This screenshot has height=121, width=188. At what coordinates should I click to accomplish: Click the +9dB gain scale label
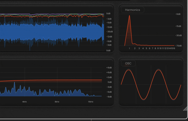(x=109, y=68)
